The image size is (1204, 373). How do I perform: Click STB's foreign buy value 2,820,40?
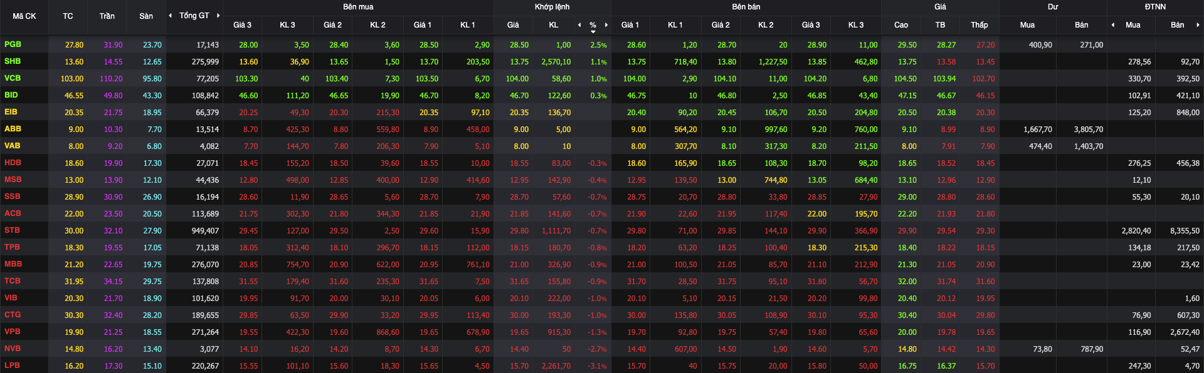[x=1136, y=231]
